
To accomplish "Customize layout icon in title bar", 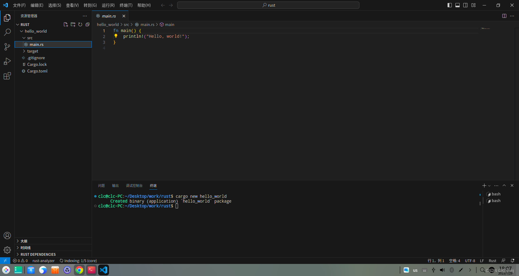I will [474, 5].
